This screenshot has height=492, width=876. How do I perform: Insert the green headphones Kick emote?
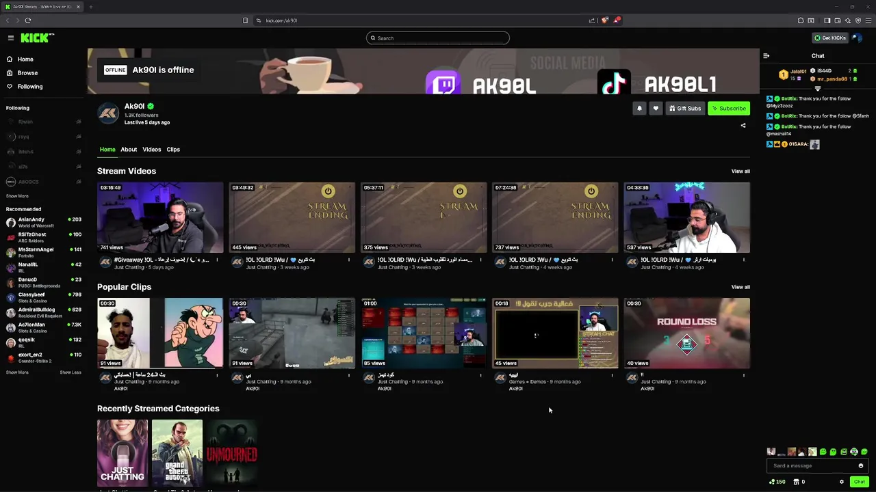point(853,452)
